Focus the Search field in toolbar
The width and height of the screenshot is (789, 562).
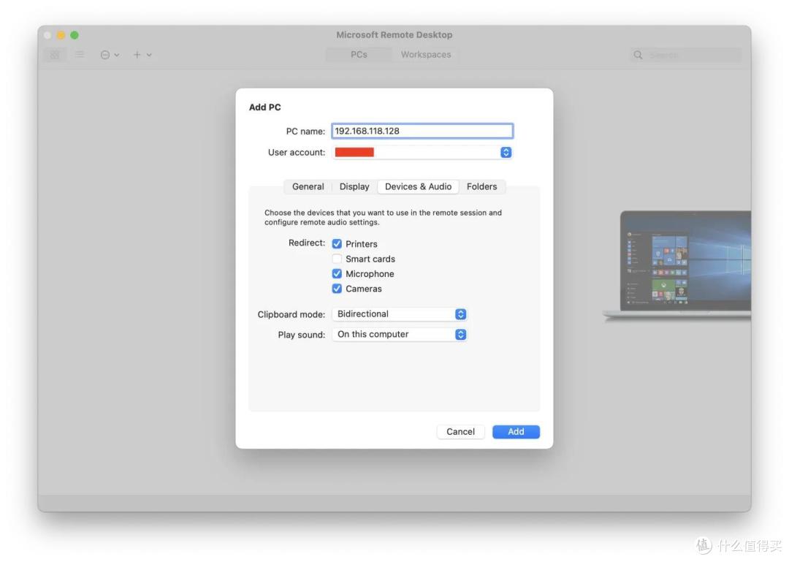click(686, 55)
